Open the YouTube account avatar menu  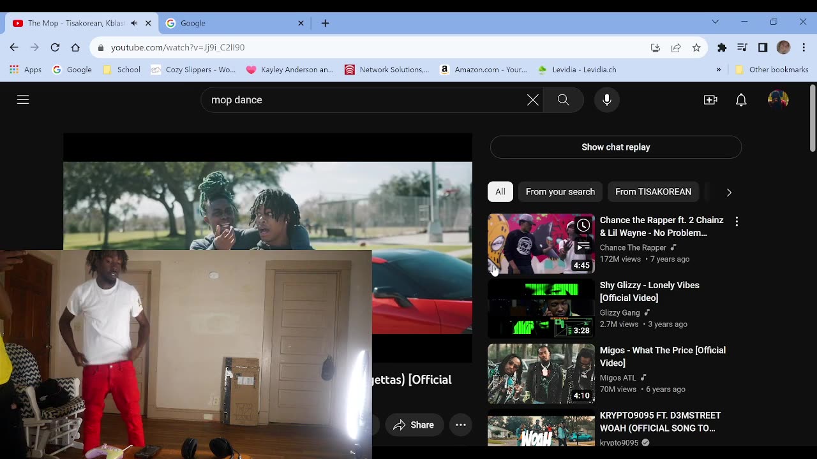coord(778,99)
